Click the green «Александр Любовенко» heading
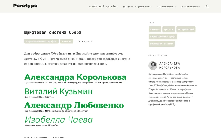This screenshot has height=138, width=221. coord(74,105)
